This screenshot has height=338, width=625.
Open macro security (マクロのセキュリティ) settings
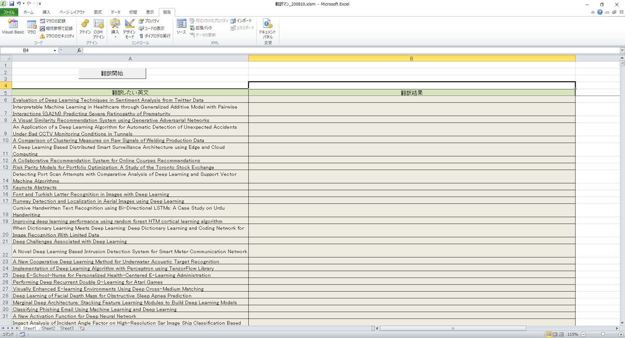click(x=57, y=36)
